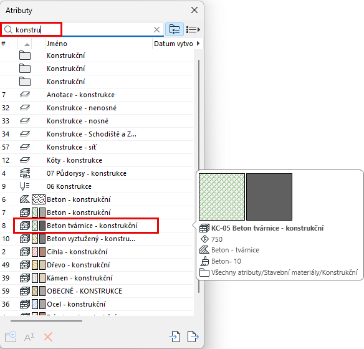Click KC-05 Beton tvárnice title in tooltip
The height and width of the screenshot is (349, 364).
pos(267,228)
